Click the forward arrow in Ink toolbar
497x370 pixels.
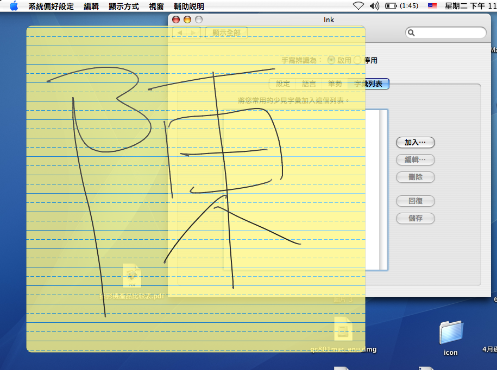(x=193, y=33)
